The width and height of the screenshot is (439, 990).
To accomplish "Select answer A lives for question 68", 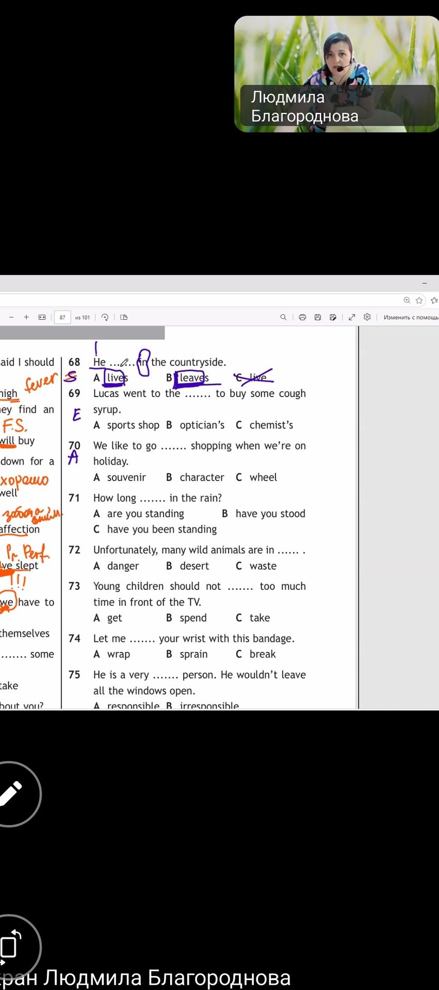I will pos(110,377).
